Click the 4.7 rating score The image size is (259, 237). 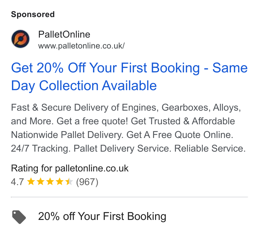pyautogui.click(x=17, y=182)
